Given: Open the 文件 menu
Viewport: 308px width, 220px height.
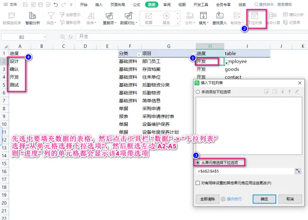Looking at the screenshot, I should pos(11,5).
